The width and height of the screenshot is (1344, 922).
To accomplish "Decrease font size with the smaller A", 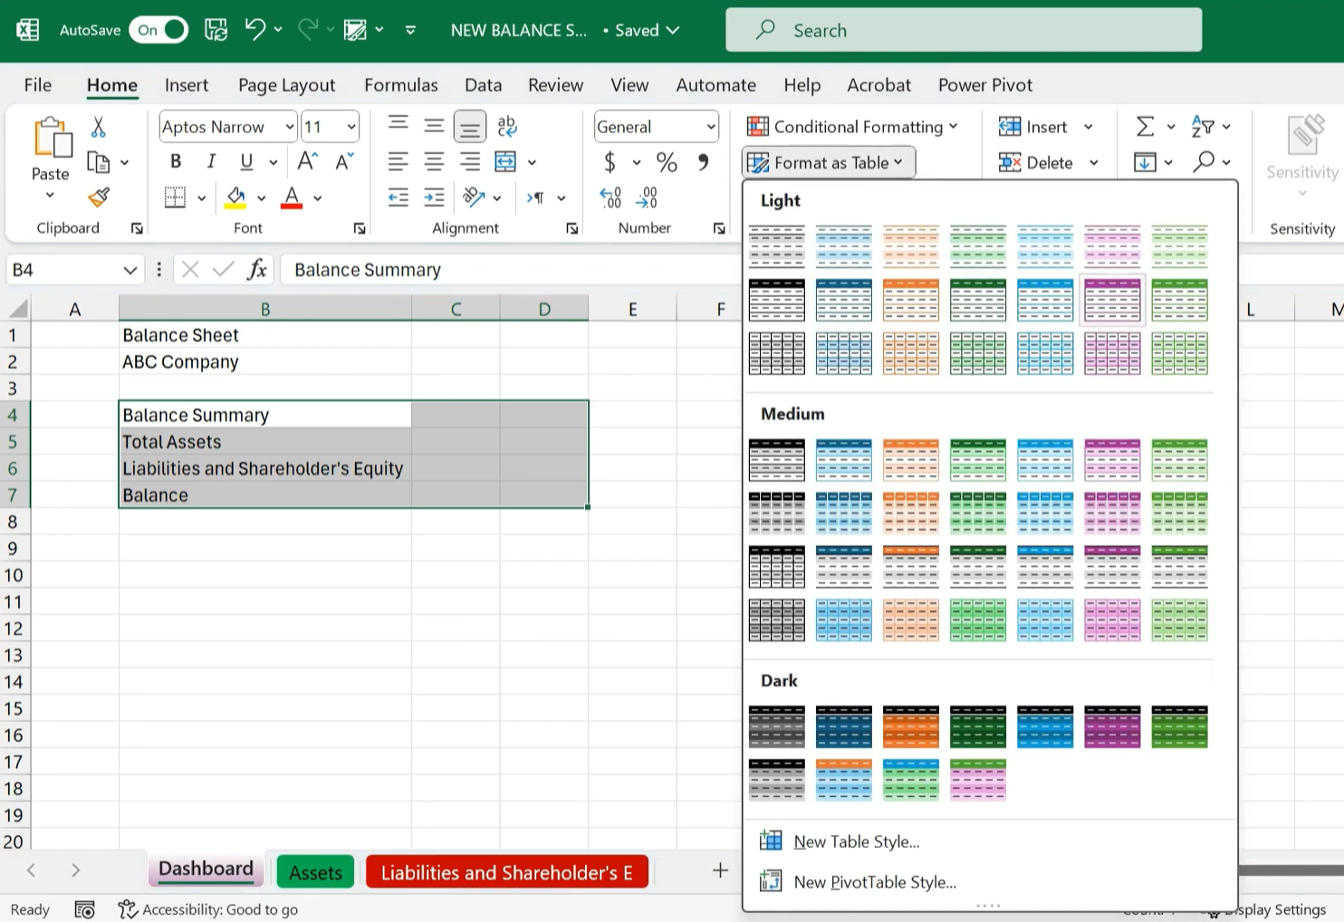I will (x=344, y=162).
